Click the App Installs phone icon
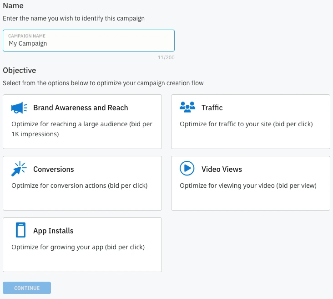Image resolution: width=333 pixels, height=299 pixels. [x=20, y=230]
